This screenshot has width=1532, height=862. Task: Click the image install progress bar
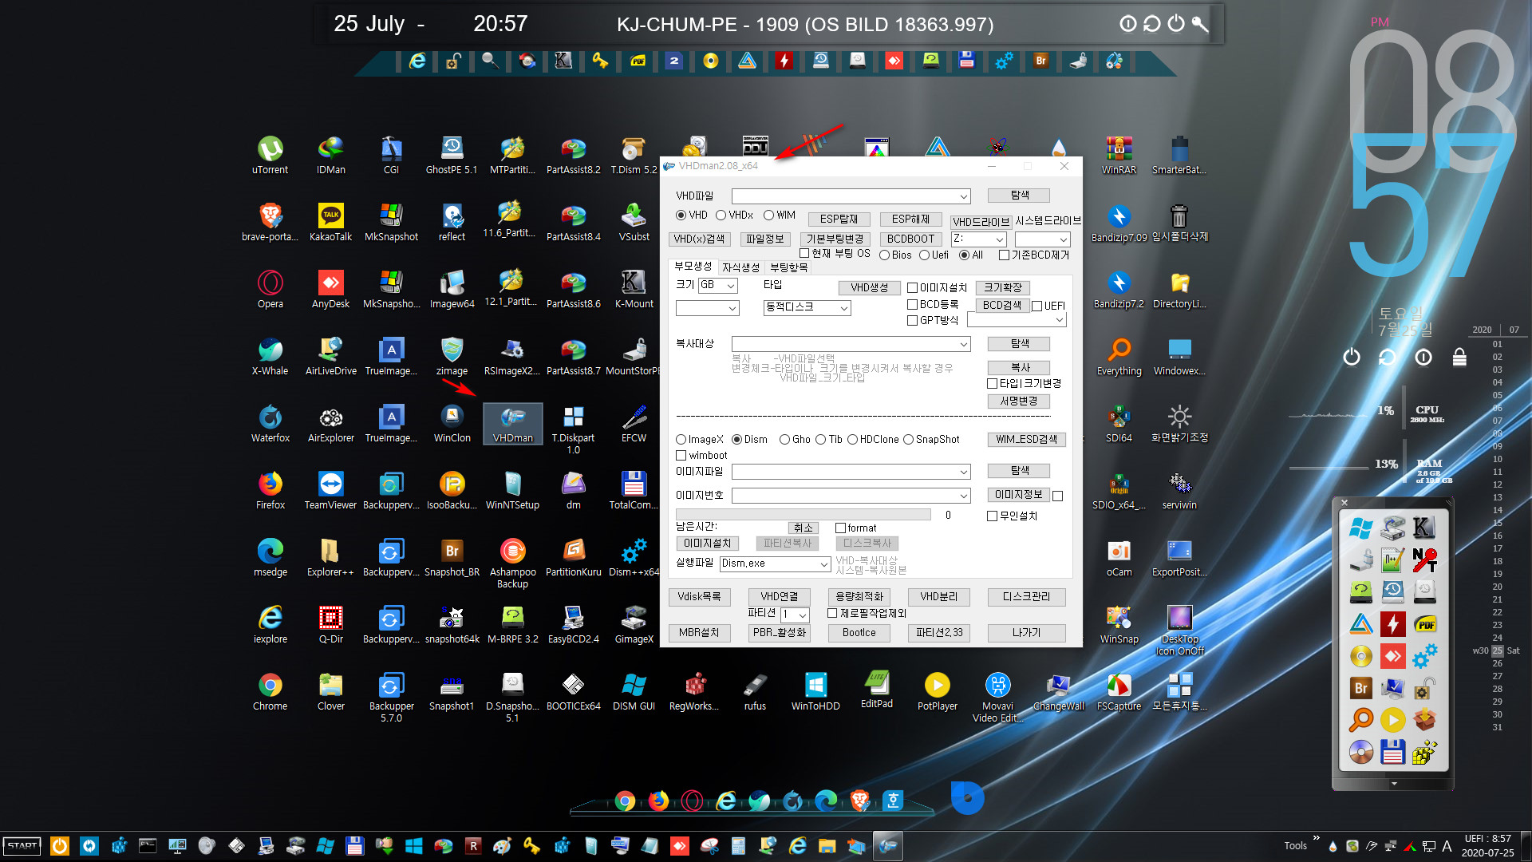tap(803, 516)
